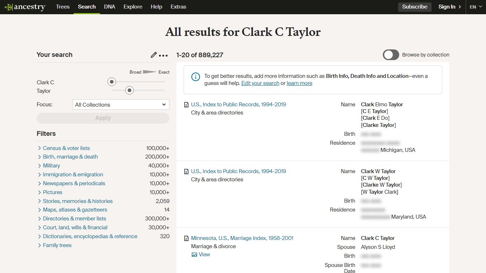Open the Explore menu
Viewport: 486px width, 273px height.
coord(133,7)
